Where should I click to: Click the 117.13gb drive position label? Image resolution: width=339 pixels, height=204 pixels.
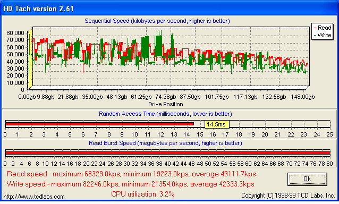(245, 97)
